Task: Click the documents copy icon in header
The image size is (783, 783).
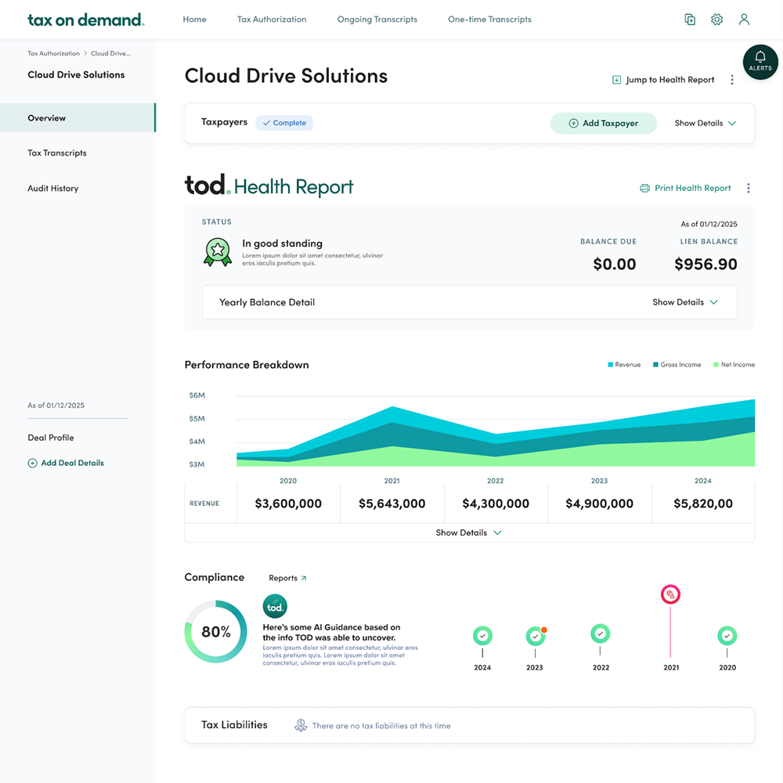Action: point(690,20)
